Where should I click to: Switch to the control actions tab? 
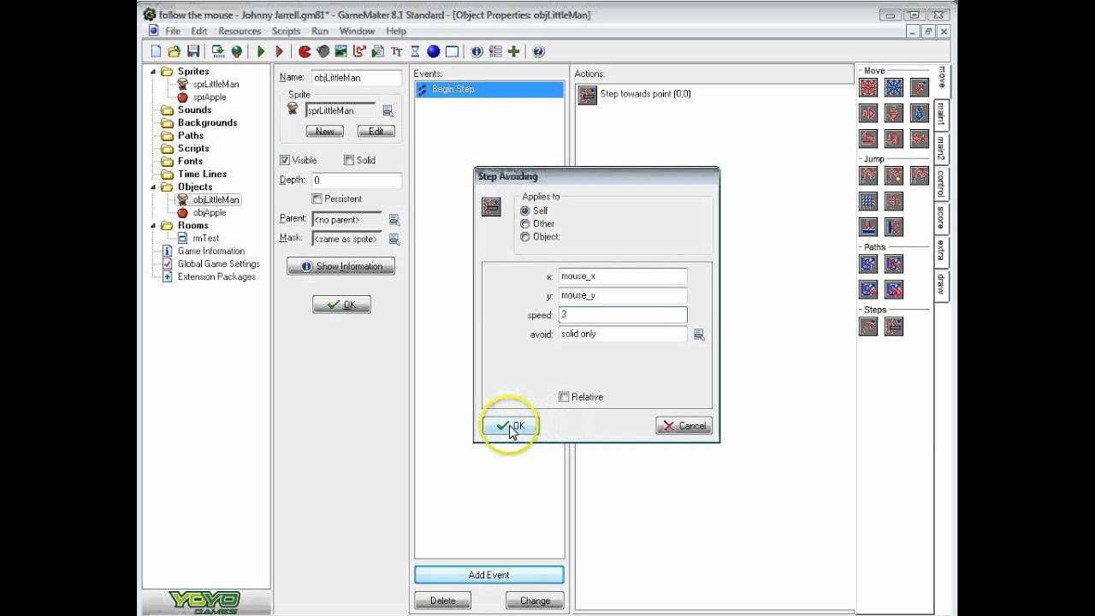coord(941,183)
